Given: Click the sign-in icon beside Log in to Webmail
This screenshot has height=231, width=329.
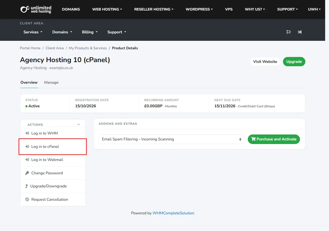Looking at the screenshot, I should point(27,160).
